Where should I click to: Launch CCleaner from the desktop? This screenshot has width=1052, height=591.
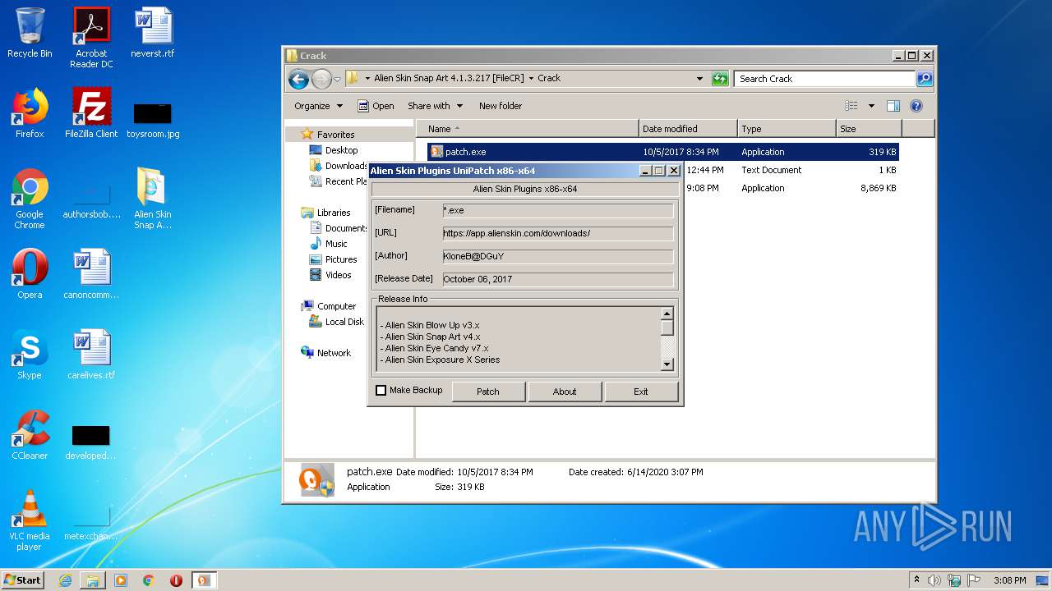[x=30, y=435]
